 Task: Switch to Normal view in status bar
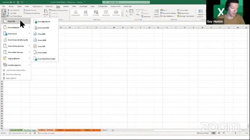pos(213,133)
